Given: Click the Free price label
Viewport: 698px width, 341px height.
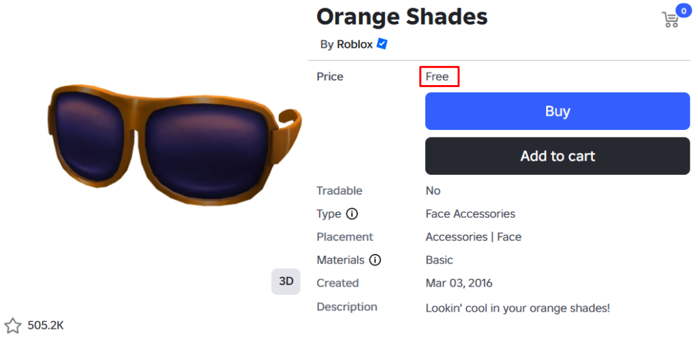Looking at the screenshot, I should [x=438, y=76].
